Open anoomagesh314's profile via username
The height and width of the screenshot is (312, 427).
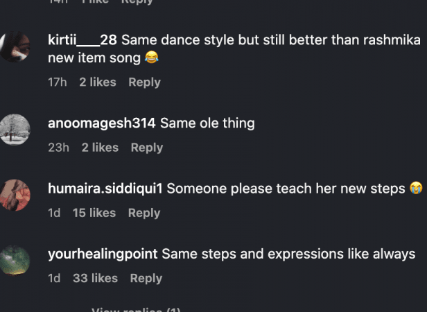point(102,123)
